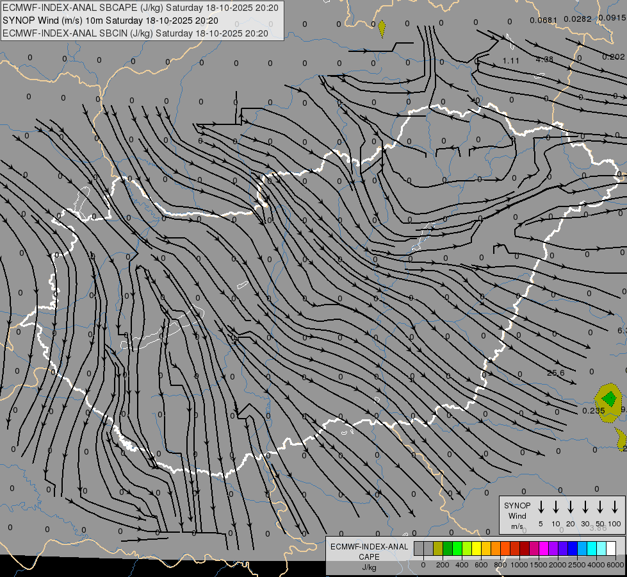Click the 4.38 value on the map
Screen dimensions: 627x577
point(544,59)
